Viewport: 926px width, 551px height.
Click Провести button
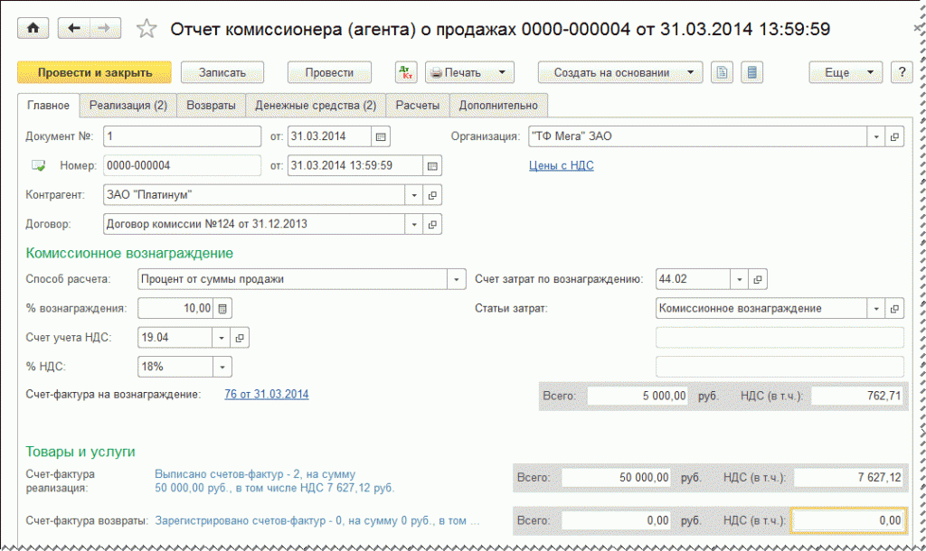pos(329,72)
